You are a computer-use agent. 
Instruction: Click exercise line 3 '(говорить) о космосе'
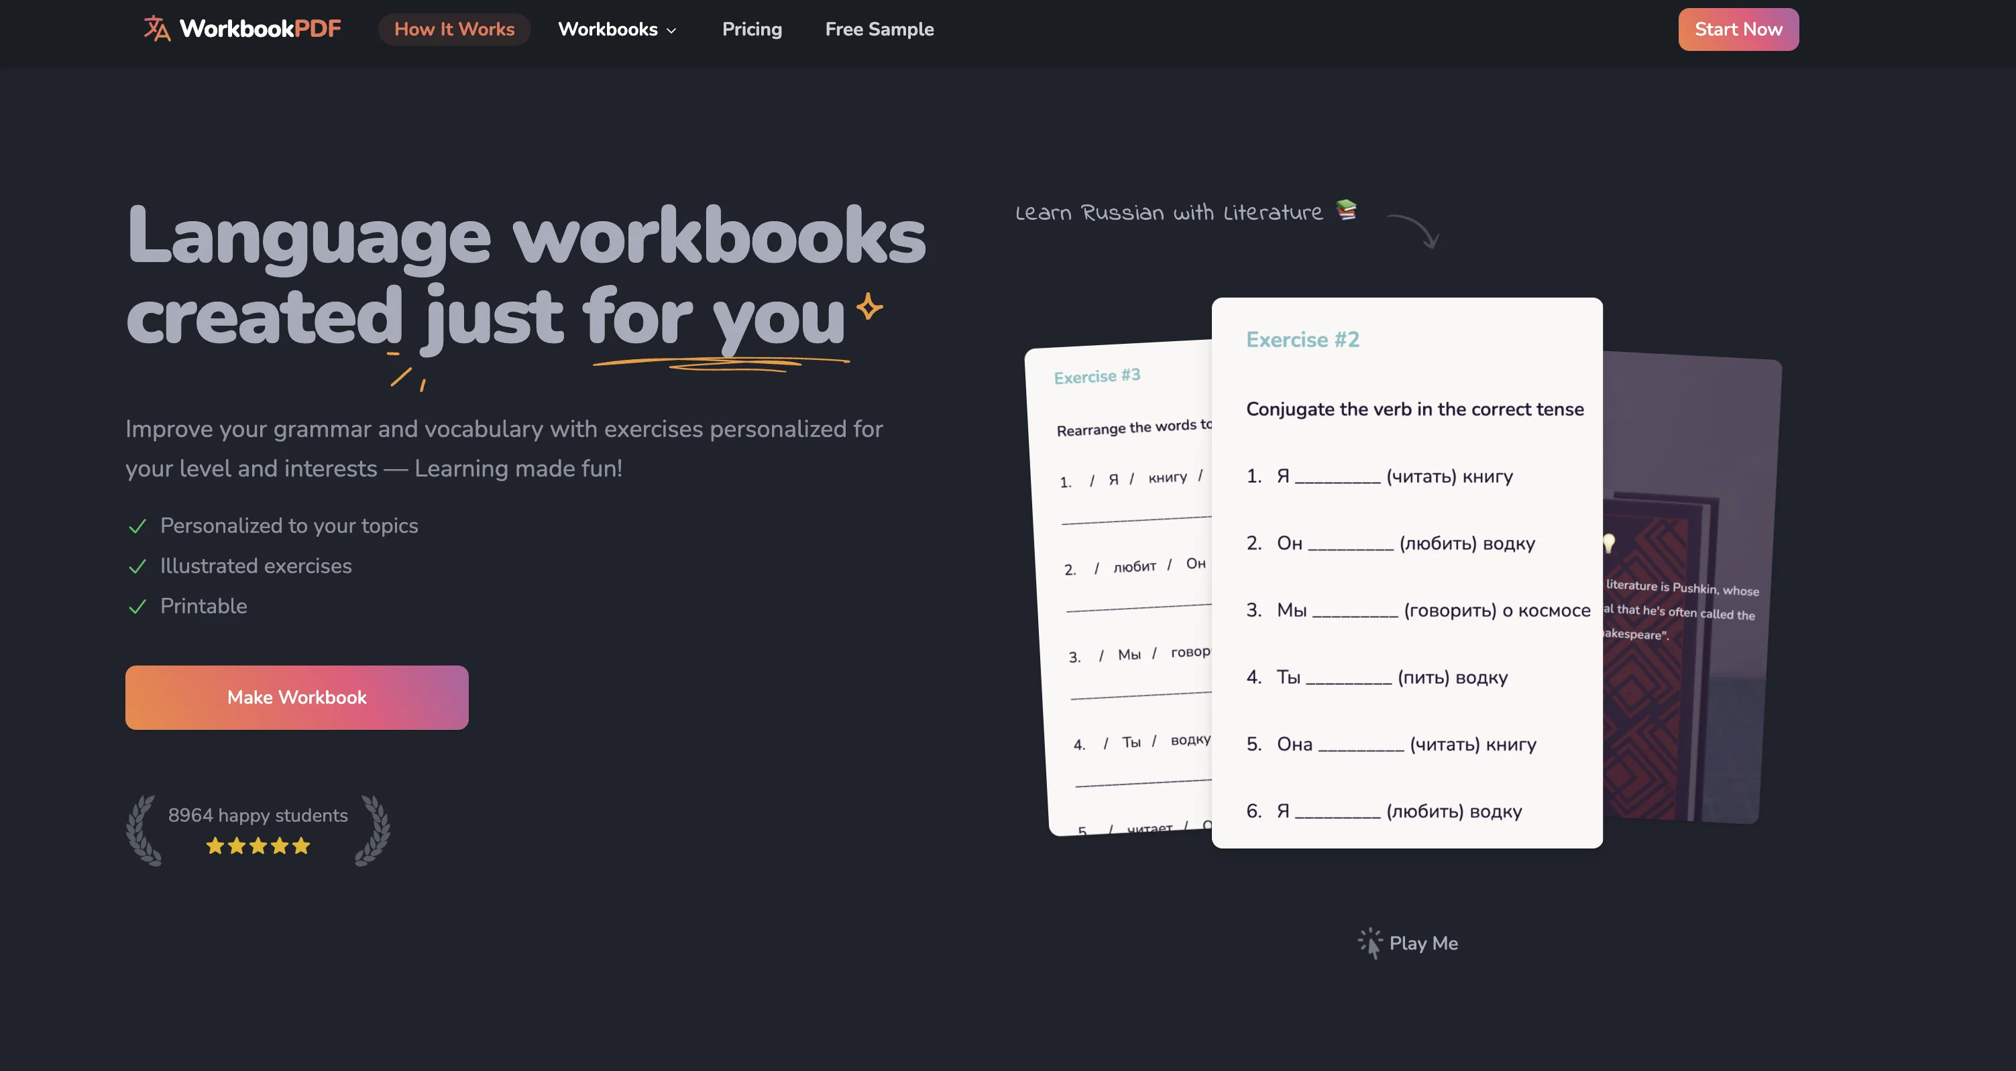[x=1418, y=610]
